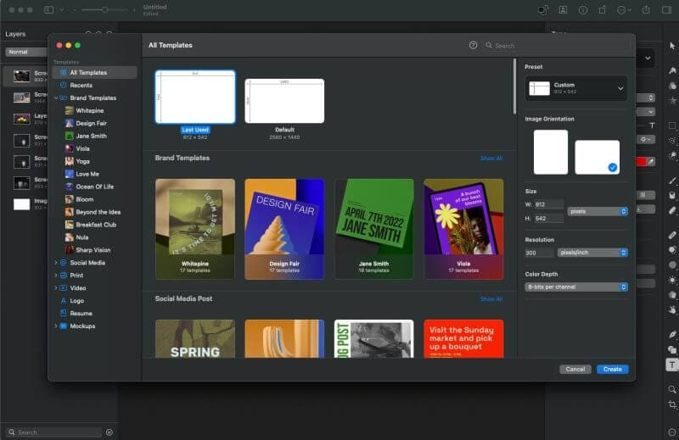Select Breakfast Club in sidebar
The height and width of the screenshot is (440, 679).
[94, 225]
